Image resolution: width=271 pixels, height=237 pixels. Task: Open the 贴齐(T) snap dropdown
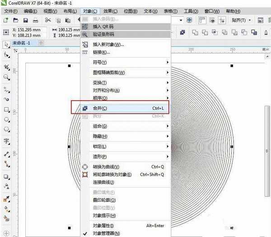(x=240, y=20)
